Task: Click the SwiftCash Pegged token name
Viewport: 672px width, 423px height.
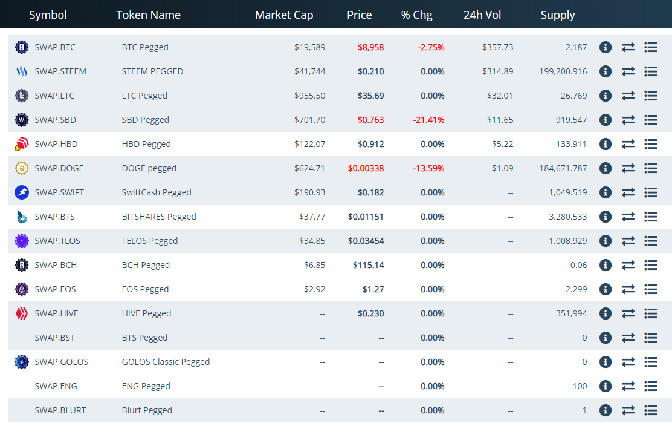Action: coord(157,192)
